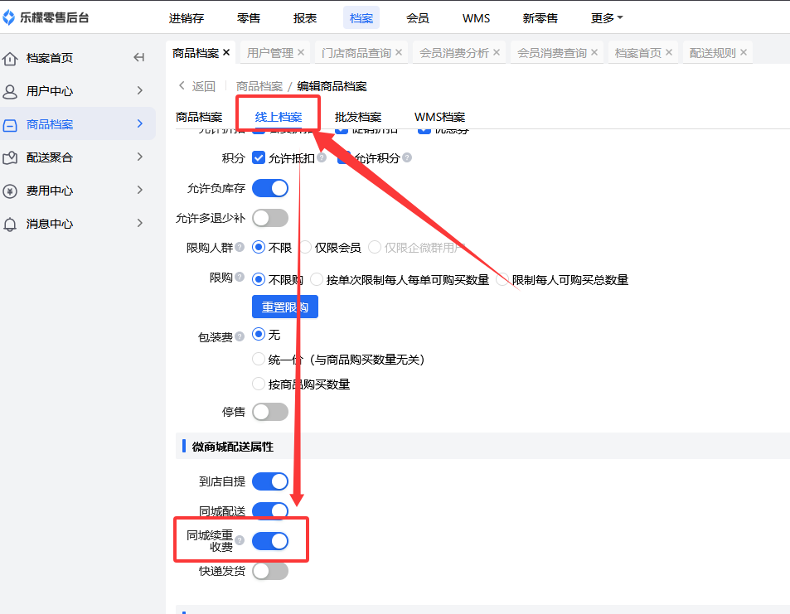Image resolution: width=790 pixels, height=614 pixels.
Task: Toggle the 允许多退少补 switch
Action: pyautogui.click(x=270, y=218)
